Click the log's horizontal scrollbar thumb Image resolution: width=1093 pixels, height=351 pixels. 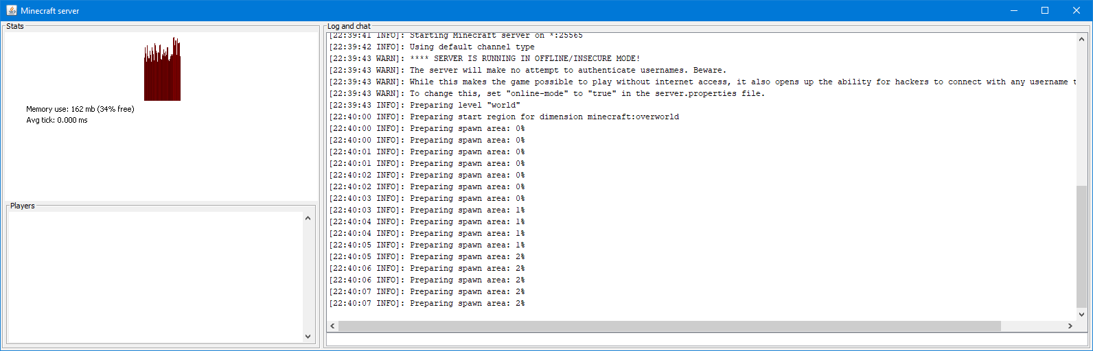(669, 326)
